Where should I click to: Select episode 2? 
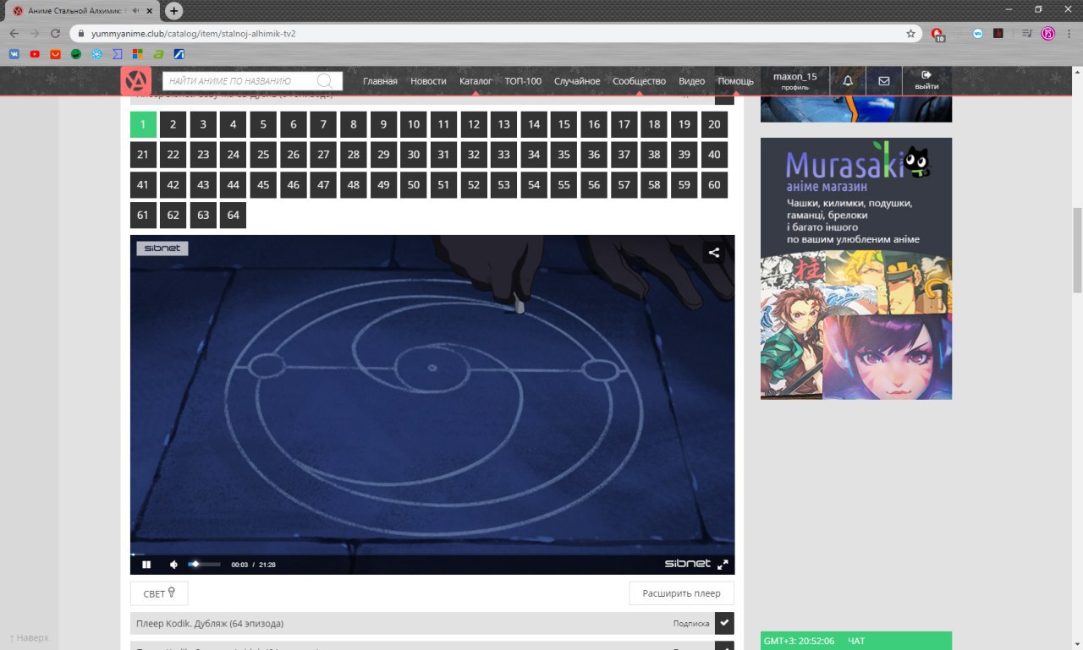pos(173,124)
